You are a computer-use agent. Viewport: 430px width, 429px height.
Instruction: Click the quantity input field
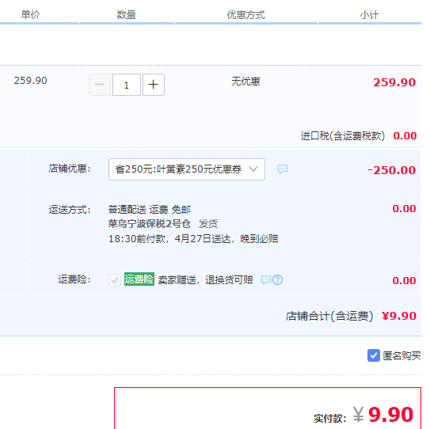127,85
